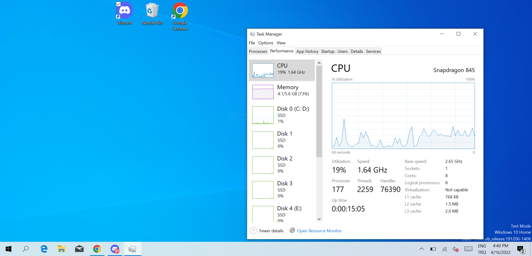
Task: Select the Memory mini graph thumbnail
Action: click(x=263, y=92)
